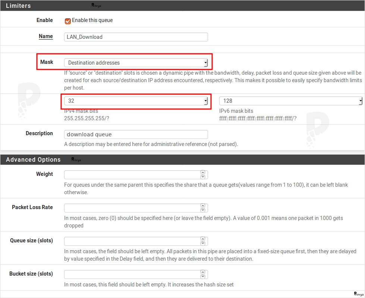Click the Provya logo in Limiters header
This screenshot has width=365, height=298.
point(96,6)
